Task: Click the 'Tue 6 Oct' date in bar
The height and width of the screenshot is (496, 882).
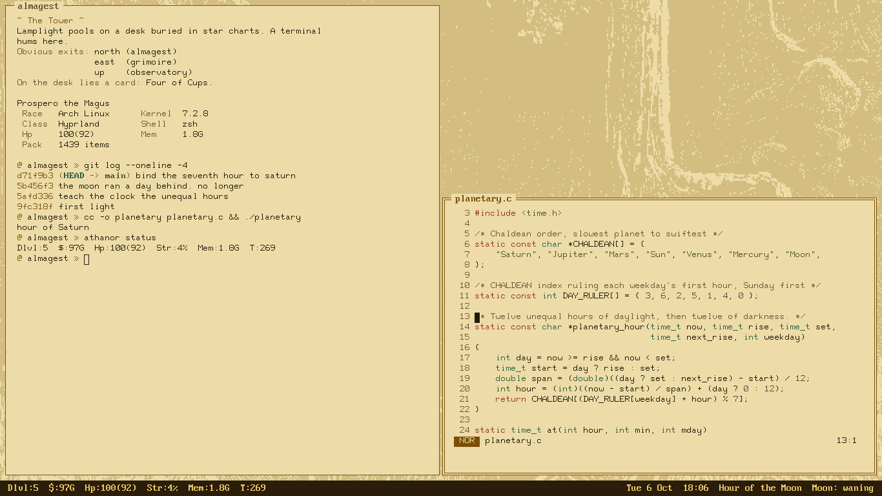Action: coord(650,488)
